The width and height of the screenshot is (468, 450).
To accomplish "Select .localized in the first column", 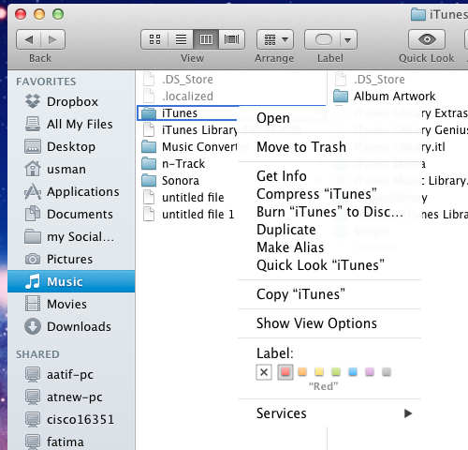I will pos(178,97).
